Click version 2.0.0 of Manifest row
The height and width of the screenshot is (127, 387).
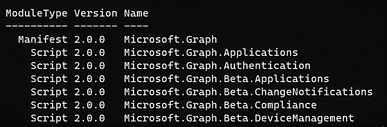point(90,39)
